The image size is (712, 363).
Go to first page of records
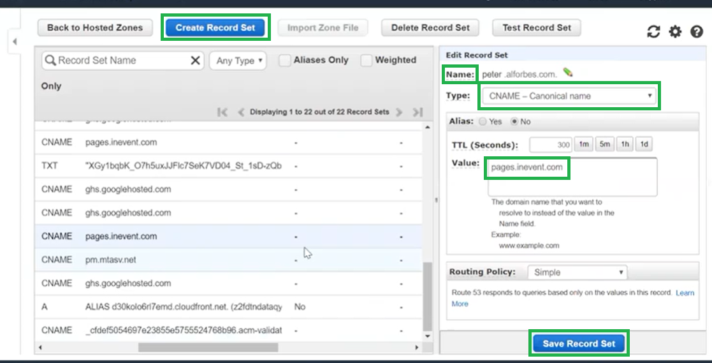(222, 112)
